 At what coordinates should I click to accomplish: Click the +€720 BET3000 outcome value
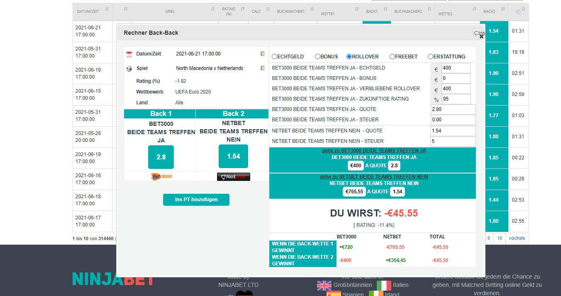[346, 247]
